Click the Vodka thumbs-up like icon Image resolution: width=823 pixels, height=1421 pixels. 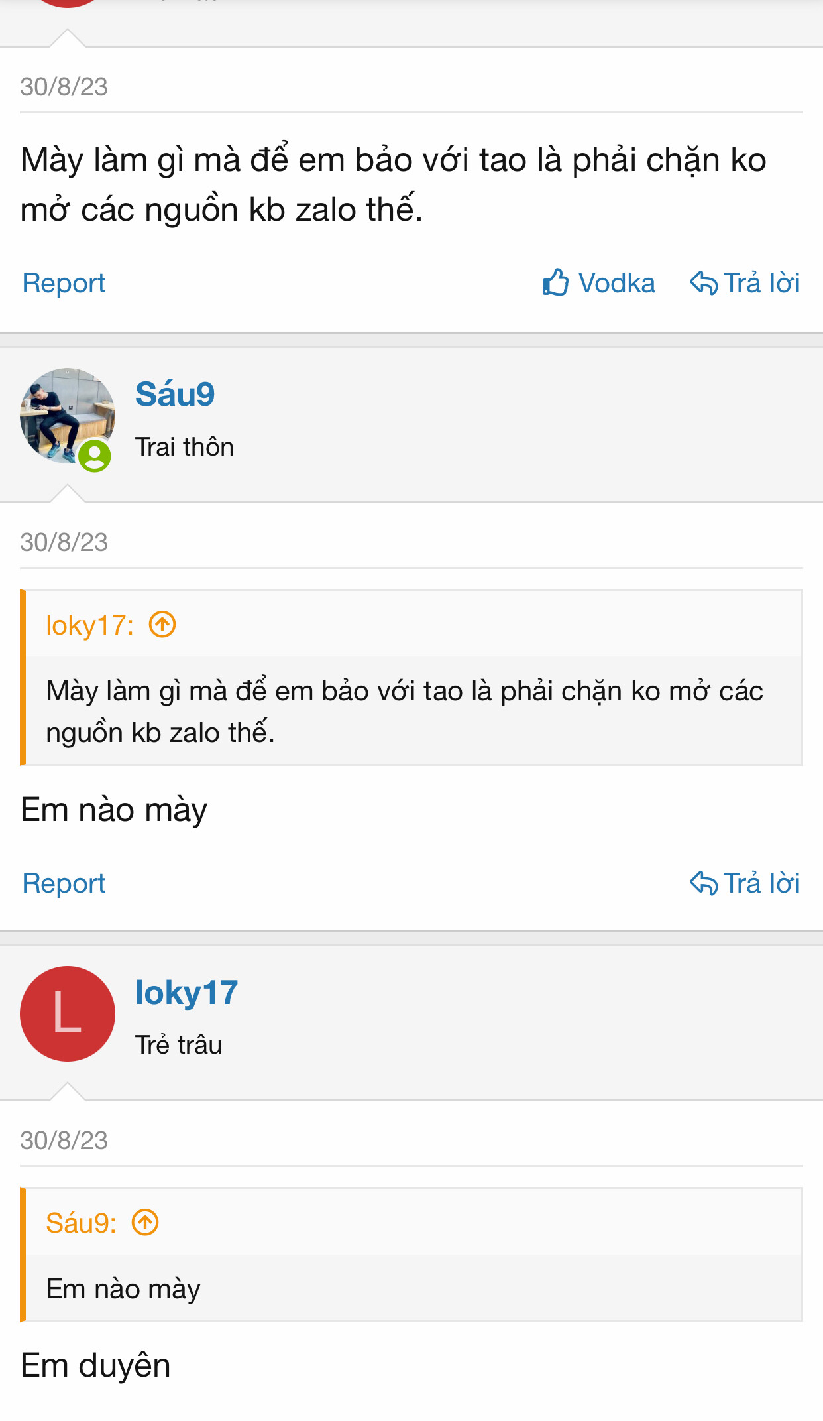(x=555, y=282)
